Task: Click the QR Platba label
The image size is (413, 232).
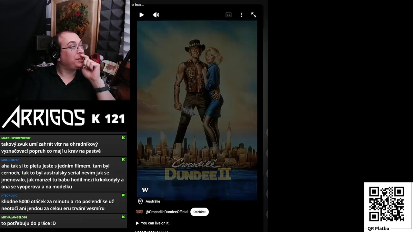Action: point(378,228)
